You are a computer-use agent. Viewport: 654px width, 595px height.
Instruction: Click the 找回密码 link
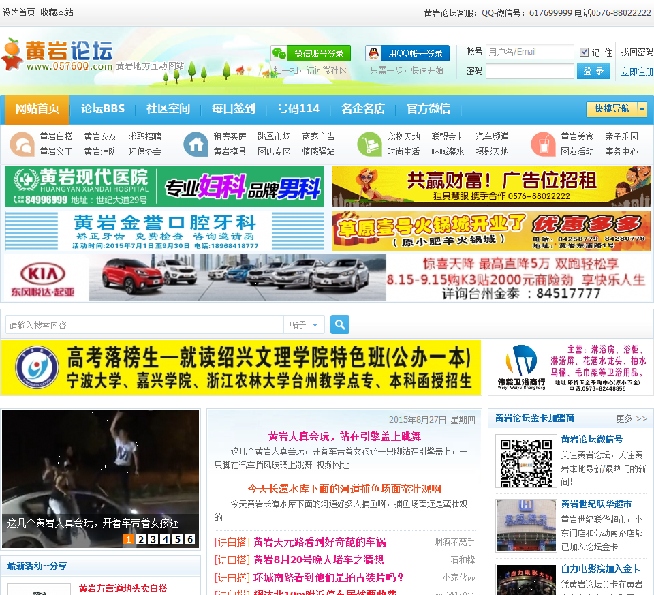pos(637,52)
